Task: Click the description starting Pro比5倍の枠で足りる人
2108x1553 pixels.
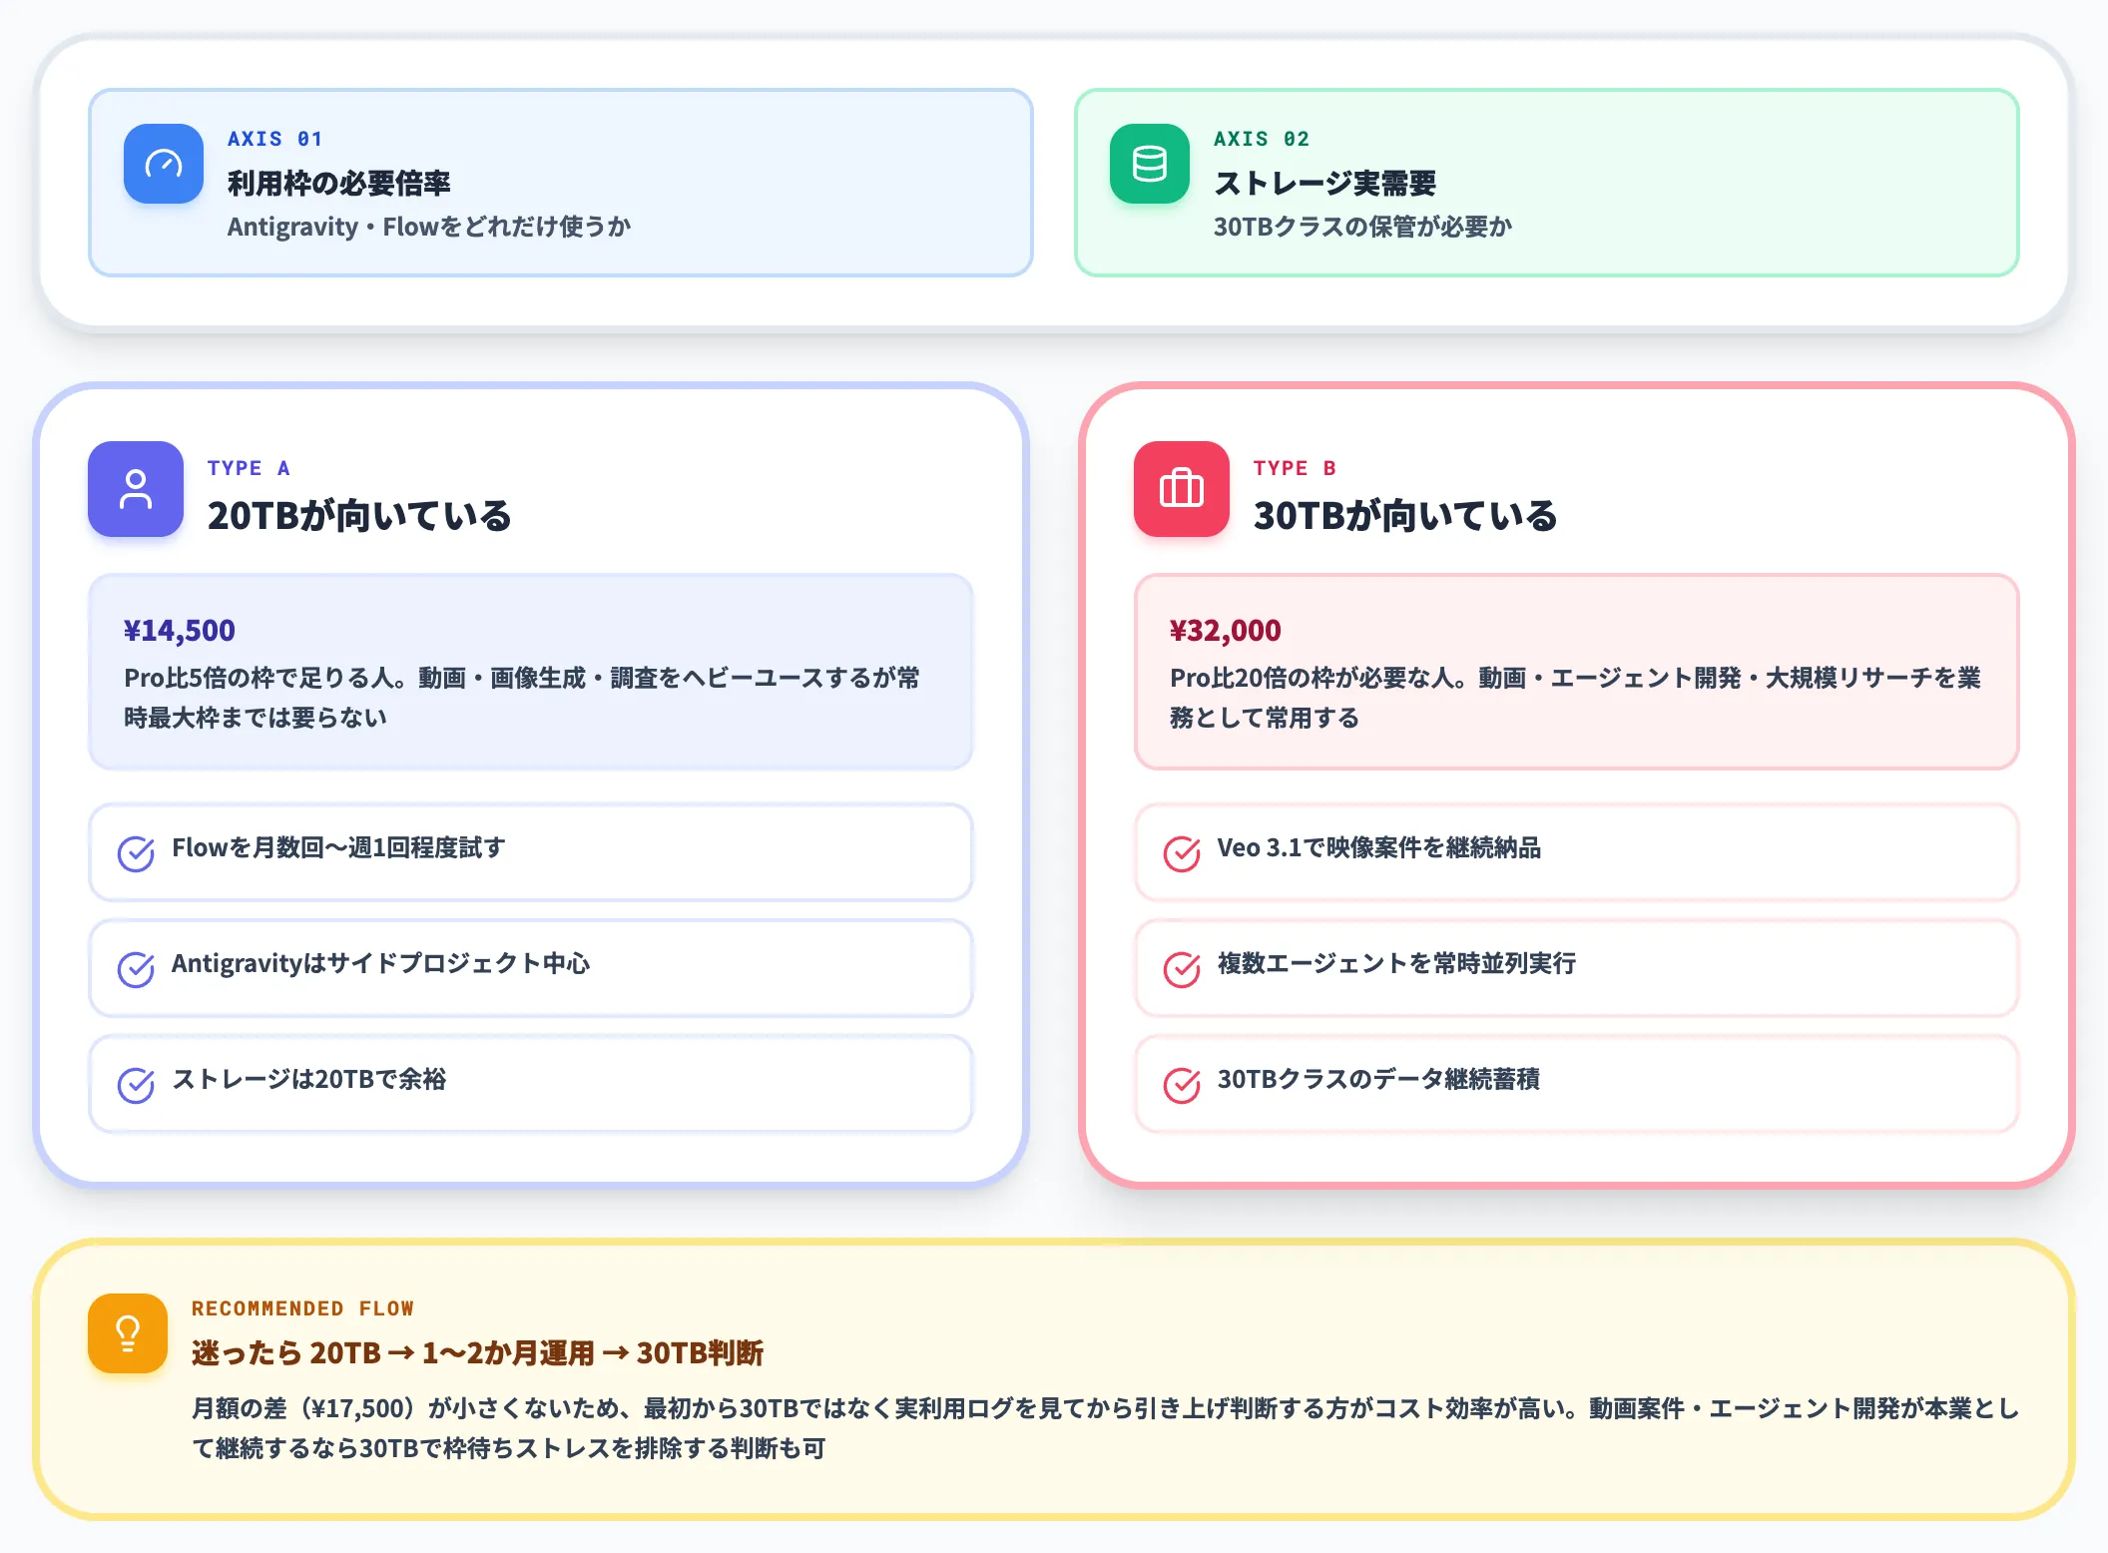Action: [x=522, y=698]
